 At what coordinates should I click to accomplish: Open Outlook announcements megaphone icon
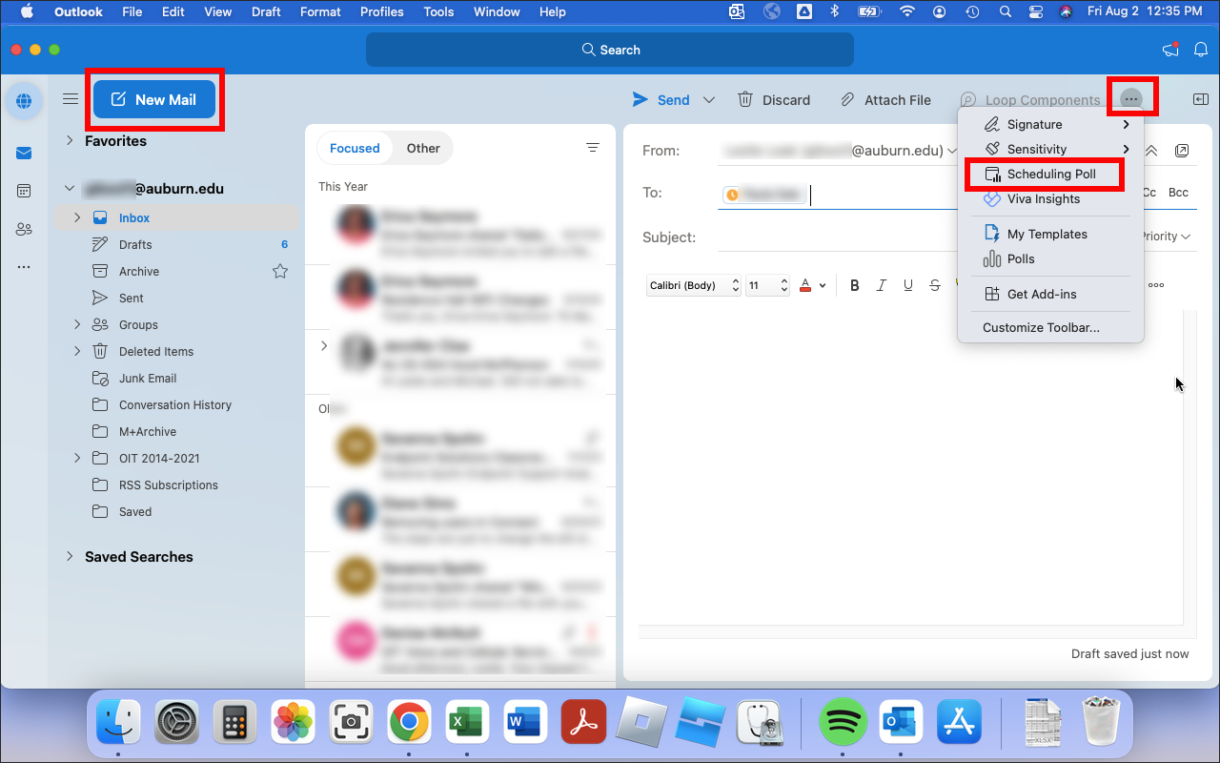pos(1170,50)
